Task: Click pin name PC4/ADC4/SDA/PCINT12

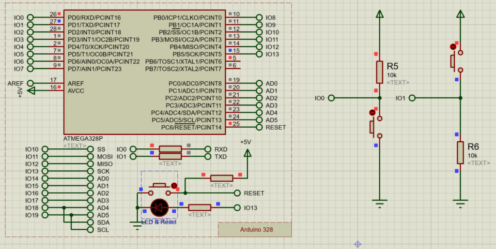Action: tap(186, 113)
